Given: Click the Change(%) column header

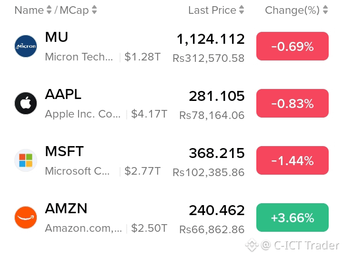Looking at the screenshot, I should (292, 10).
